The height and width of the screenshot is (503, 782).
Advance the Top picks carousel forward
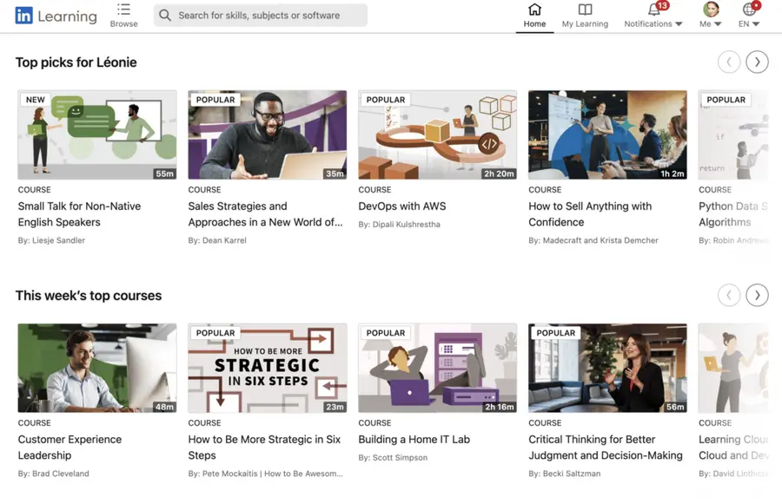coord(757,62)
